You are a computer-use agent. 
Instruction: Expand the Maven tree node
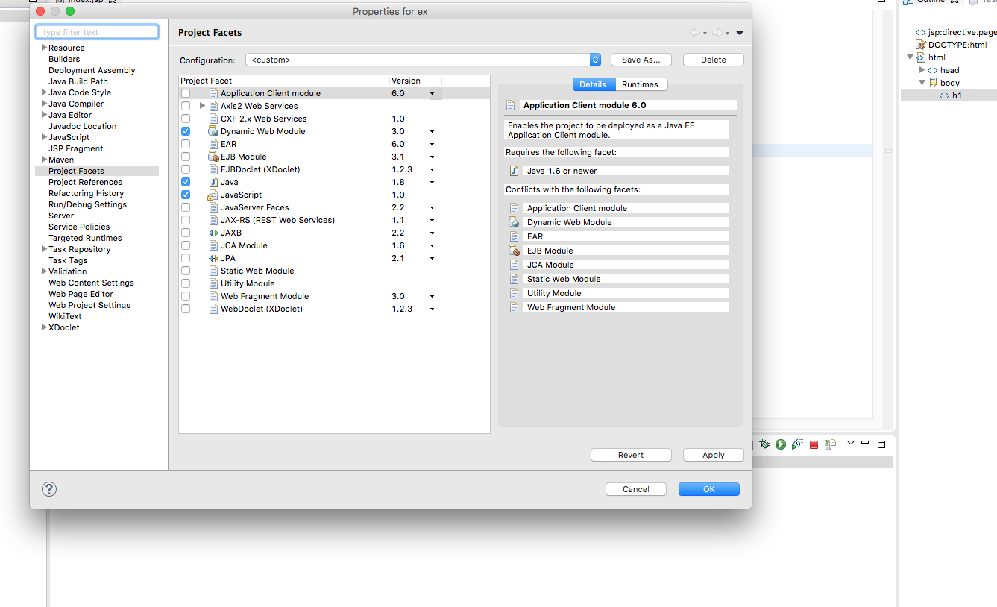tap(45, 160)
